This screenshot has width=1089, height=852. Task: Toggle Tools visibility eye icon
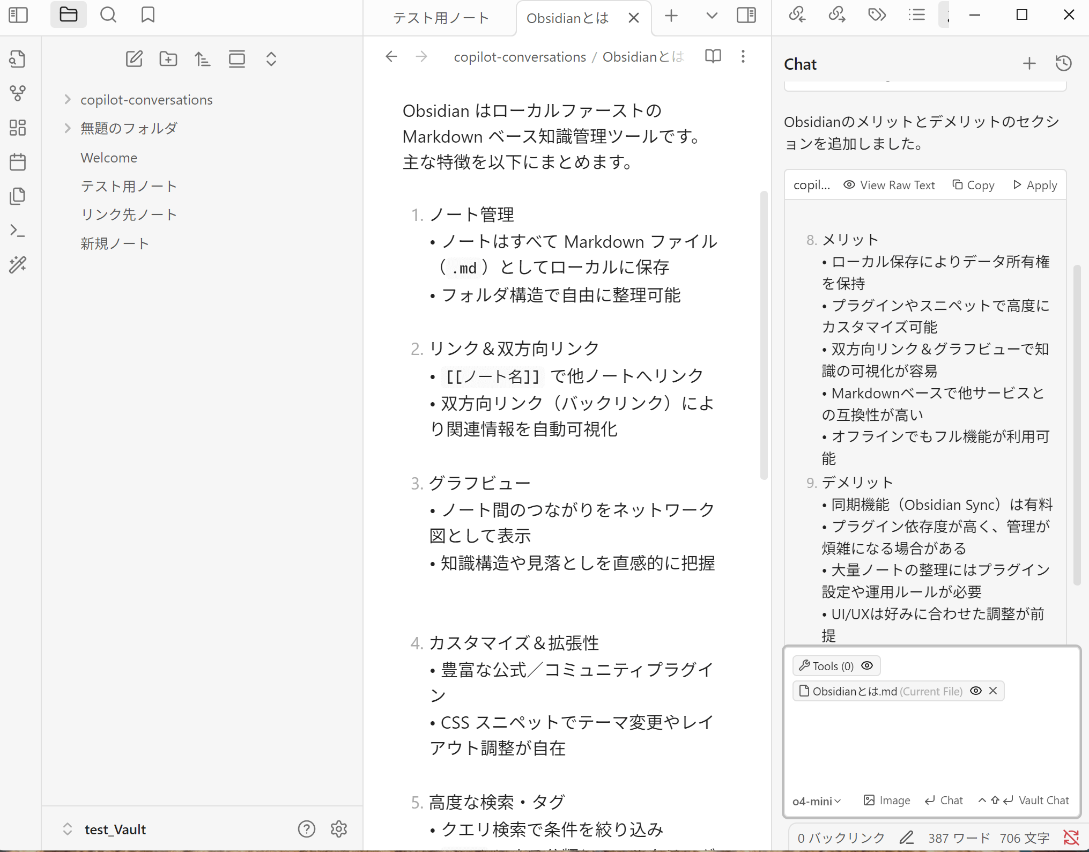tap(867, 666)
